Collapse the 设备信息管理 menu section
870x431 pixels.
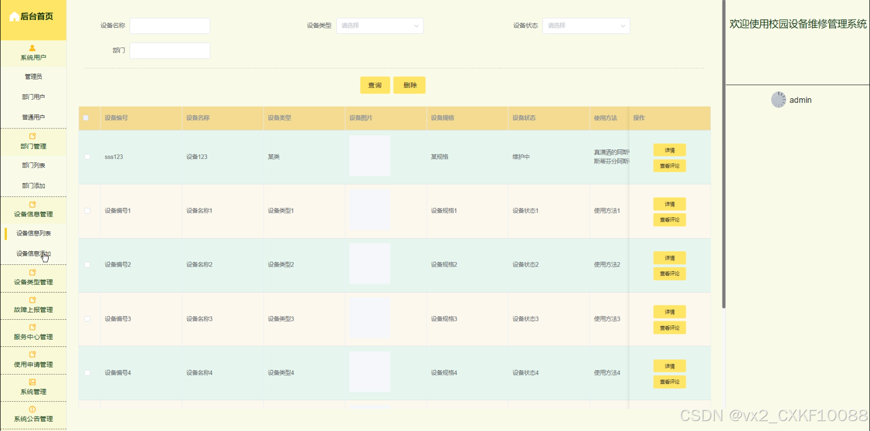(x=33, y=210)
